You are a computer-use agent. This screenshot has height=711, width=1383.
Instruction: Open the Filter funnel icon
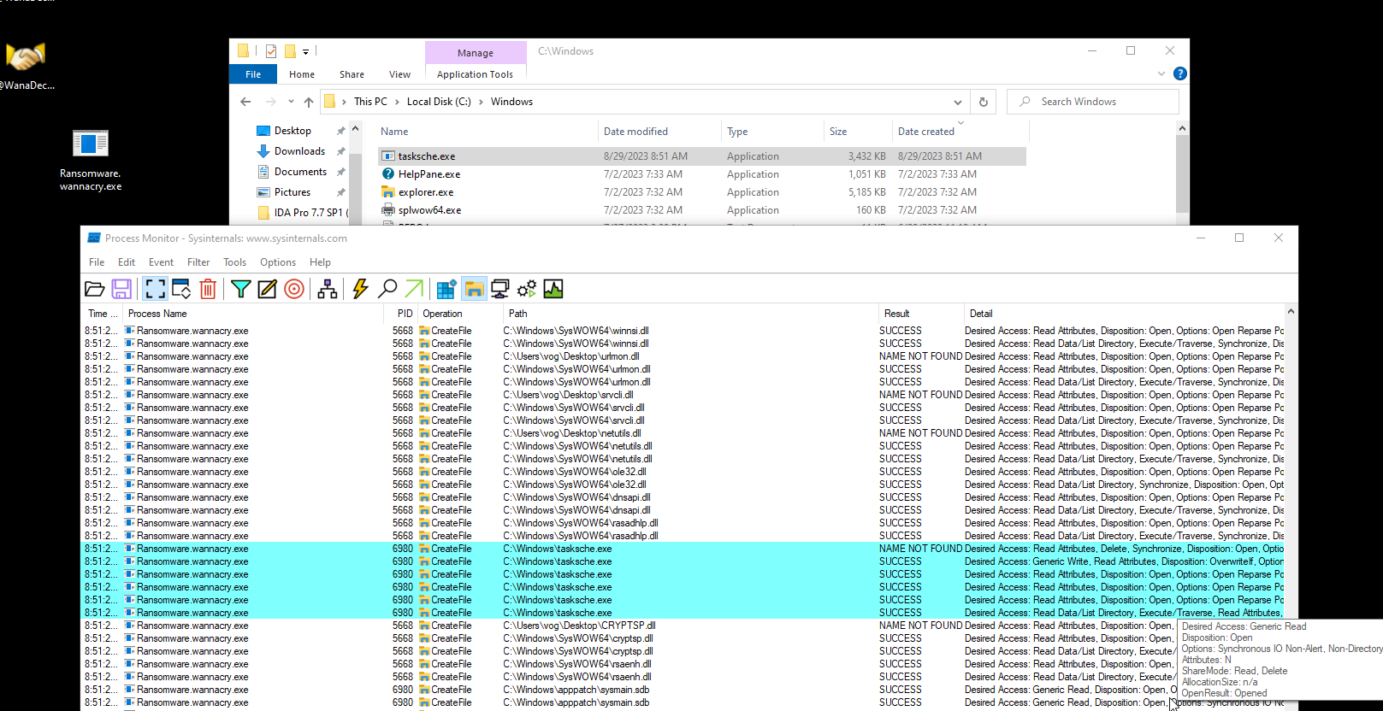(241, 289)
